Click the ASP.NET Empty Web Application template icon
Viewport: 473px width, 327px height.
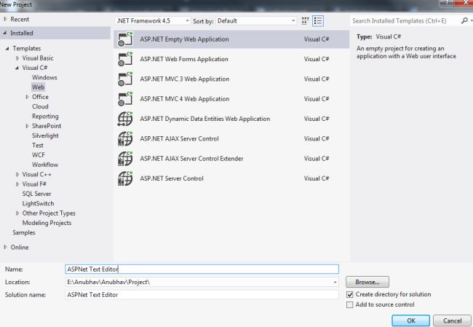125,39
